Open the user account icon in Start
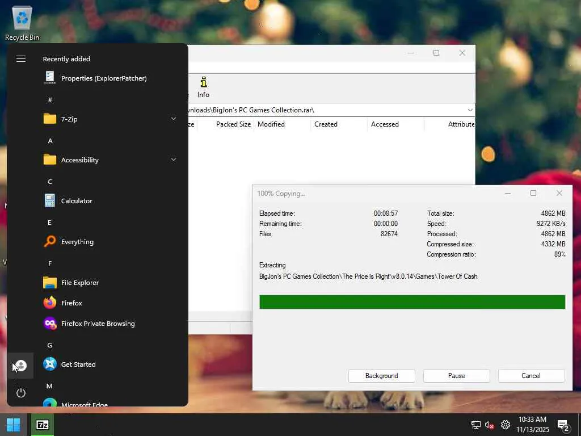The height and width of the screenshot is (436, 581). coord(21,366)
